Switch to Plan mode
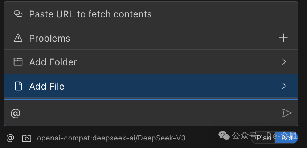This screenshot has width=307, height=148. 264,138
